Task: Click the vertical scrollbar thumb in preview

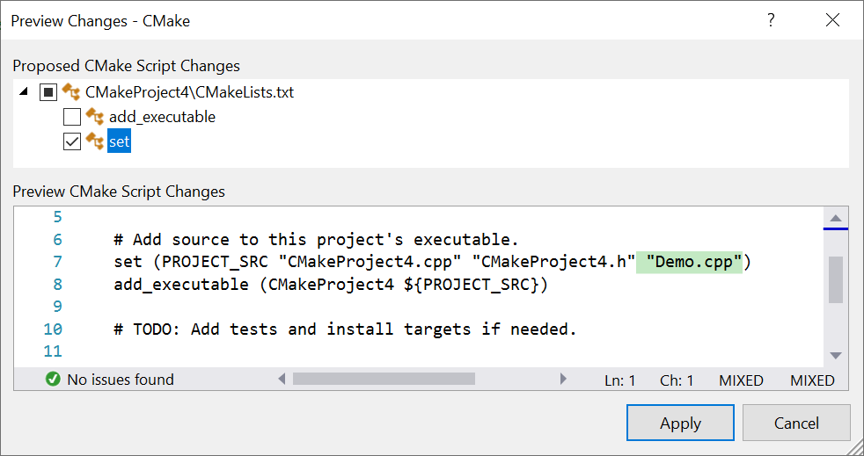Action: 836,279
